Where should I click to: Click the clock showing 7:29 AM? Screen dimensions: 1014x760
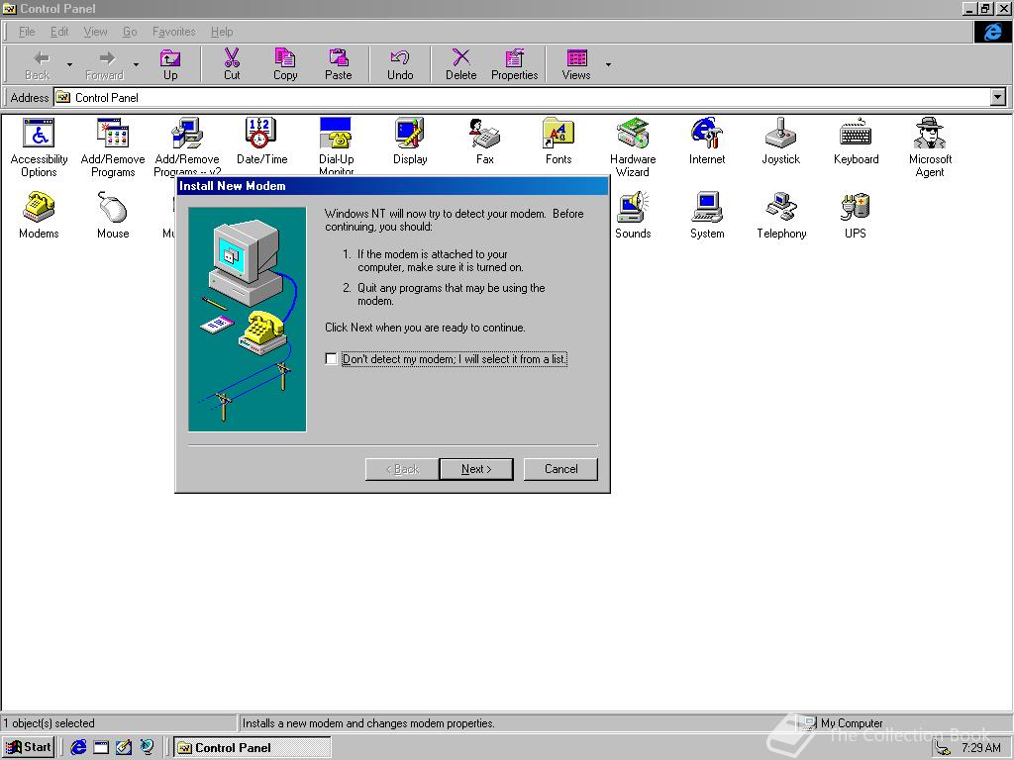[x=981, y=748]
